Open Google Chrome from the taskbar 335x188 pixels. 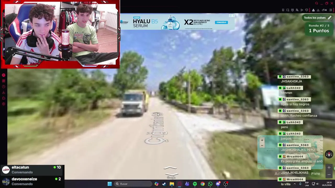click(203, 184)
